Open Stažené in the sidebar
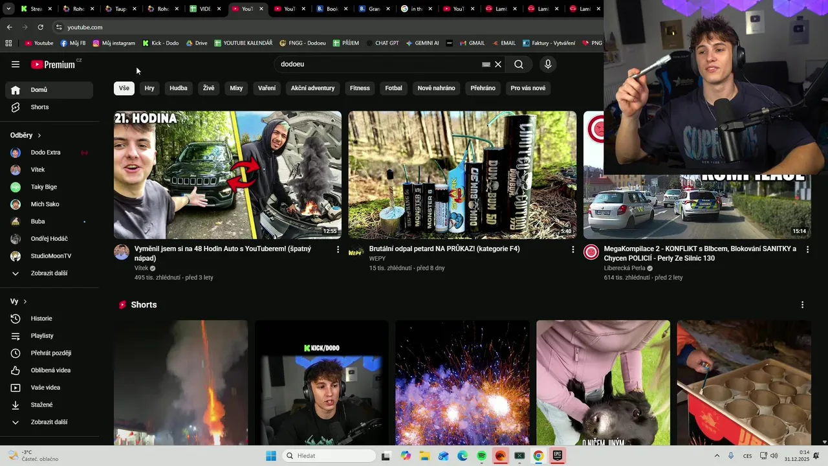The width and height of the screenshot is (828, 466). click(49, 405)
